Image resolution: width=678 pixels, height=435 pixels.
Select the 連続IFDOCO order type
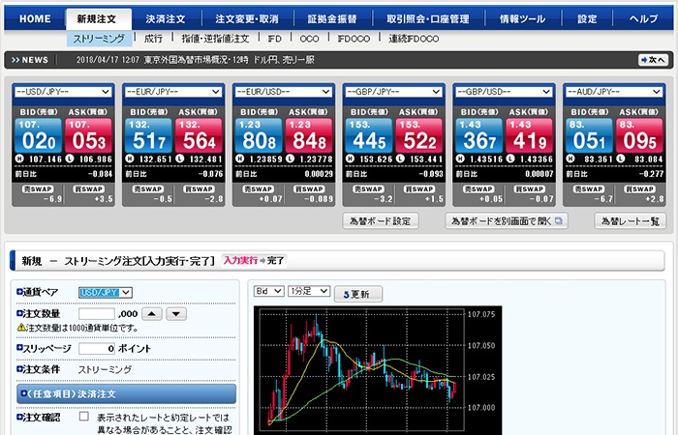[414, 39]
